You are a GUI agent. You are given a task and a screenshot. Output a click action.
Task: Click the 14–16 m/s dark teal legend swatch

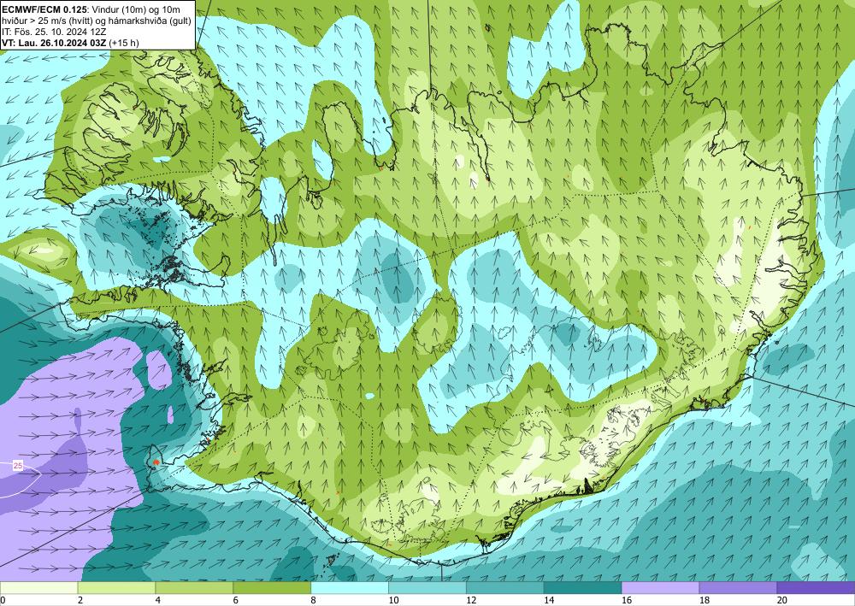coord(582,588)
